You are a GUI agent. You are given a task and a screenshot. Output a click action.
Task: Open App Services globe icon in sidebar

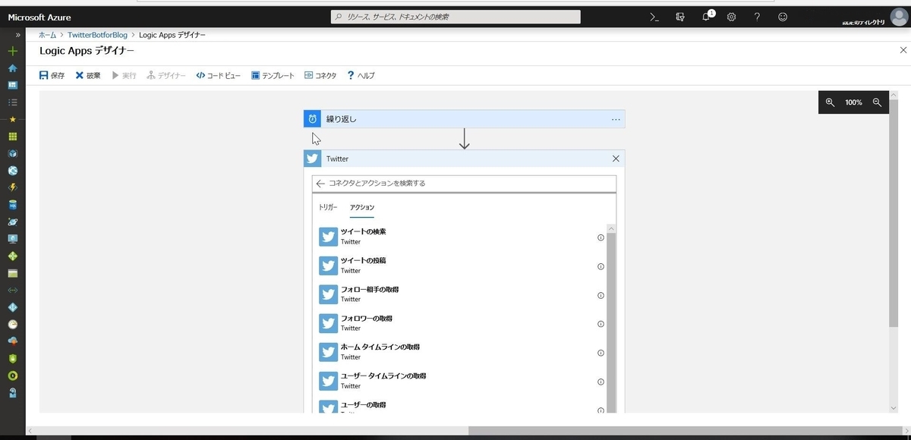tap(12, 171)
